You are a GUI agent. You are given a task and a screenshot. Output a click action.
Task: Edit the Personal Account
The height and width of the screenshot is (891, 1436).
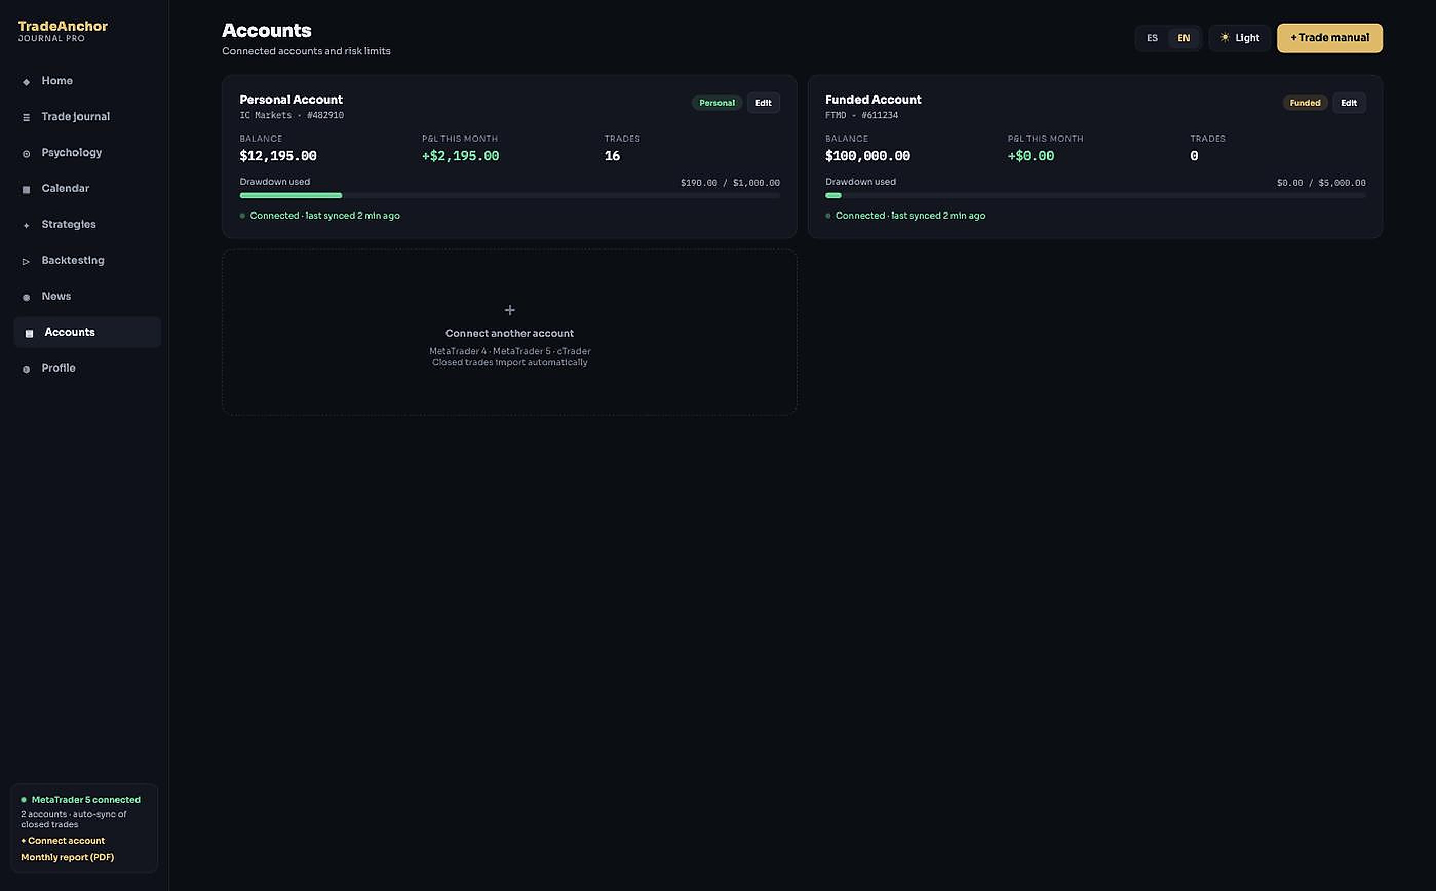[x=763, y=103]
